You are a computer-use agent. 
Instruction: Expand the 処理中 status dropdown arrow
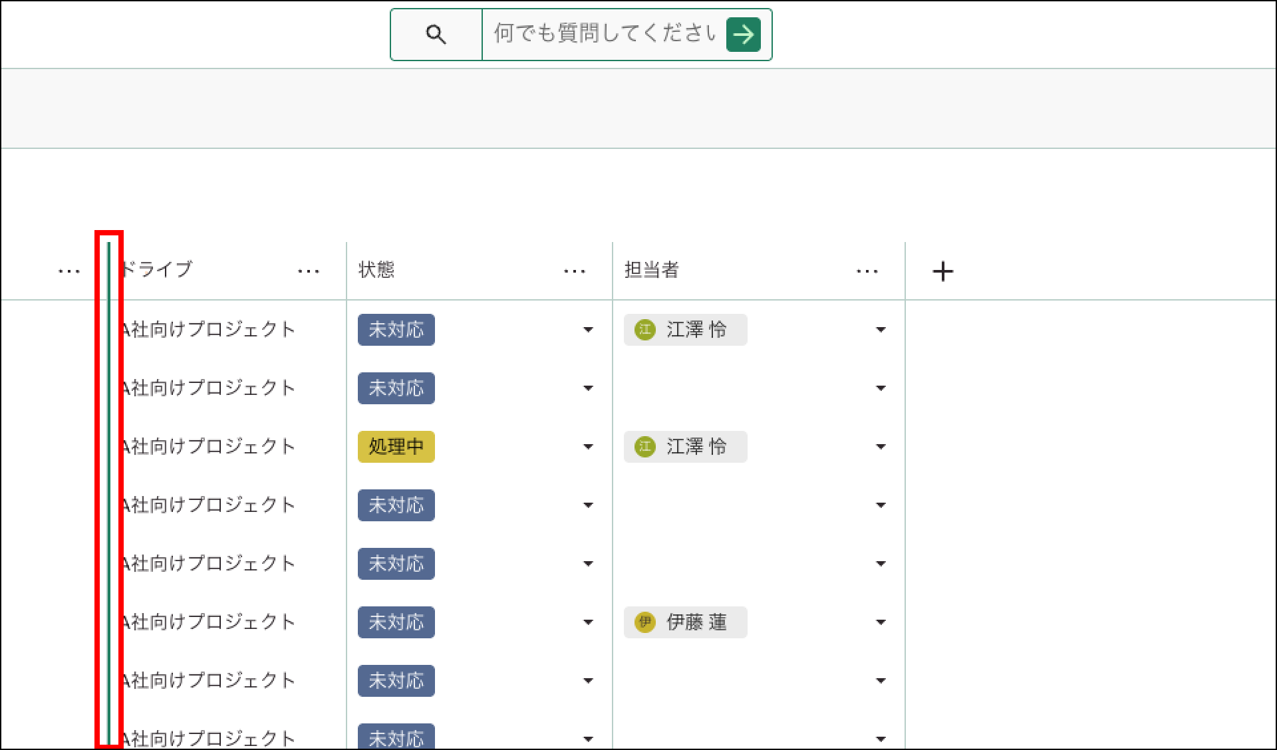click(x=588, y=447)
